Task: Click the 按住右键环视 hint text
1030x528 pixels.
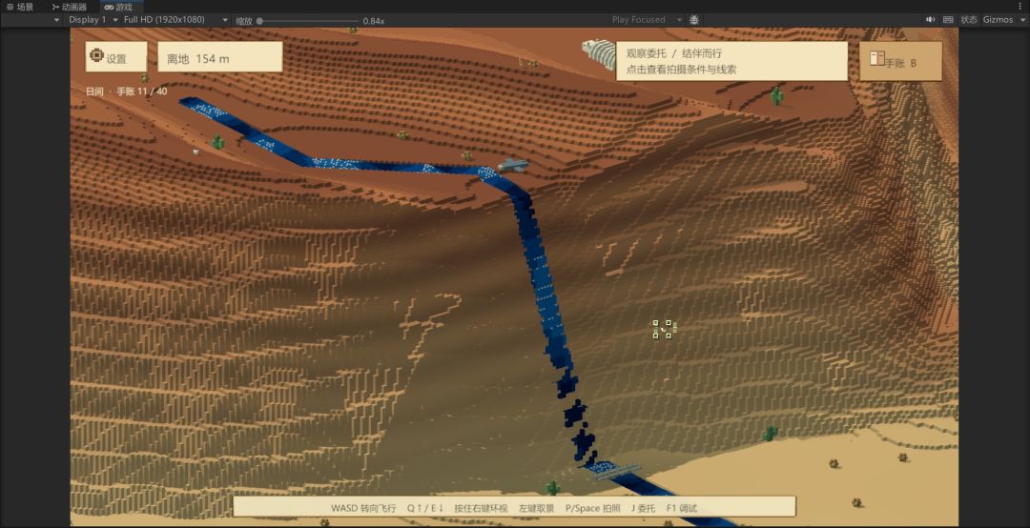Action: (x=481, y=508)
